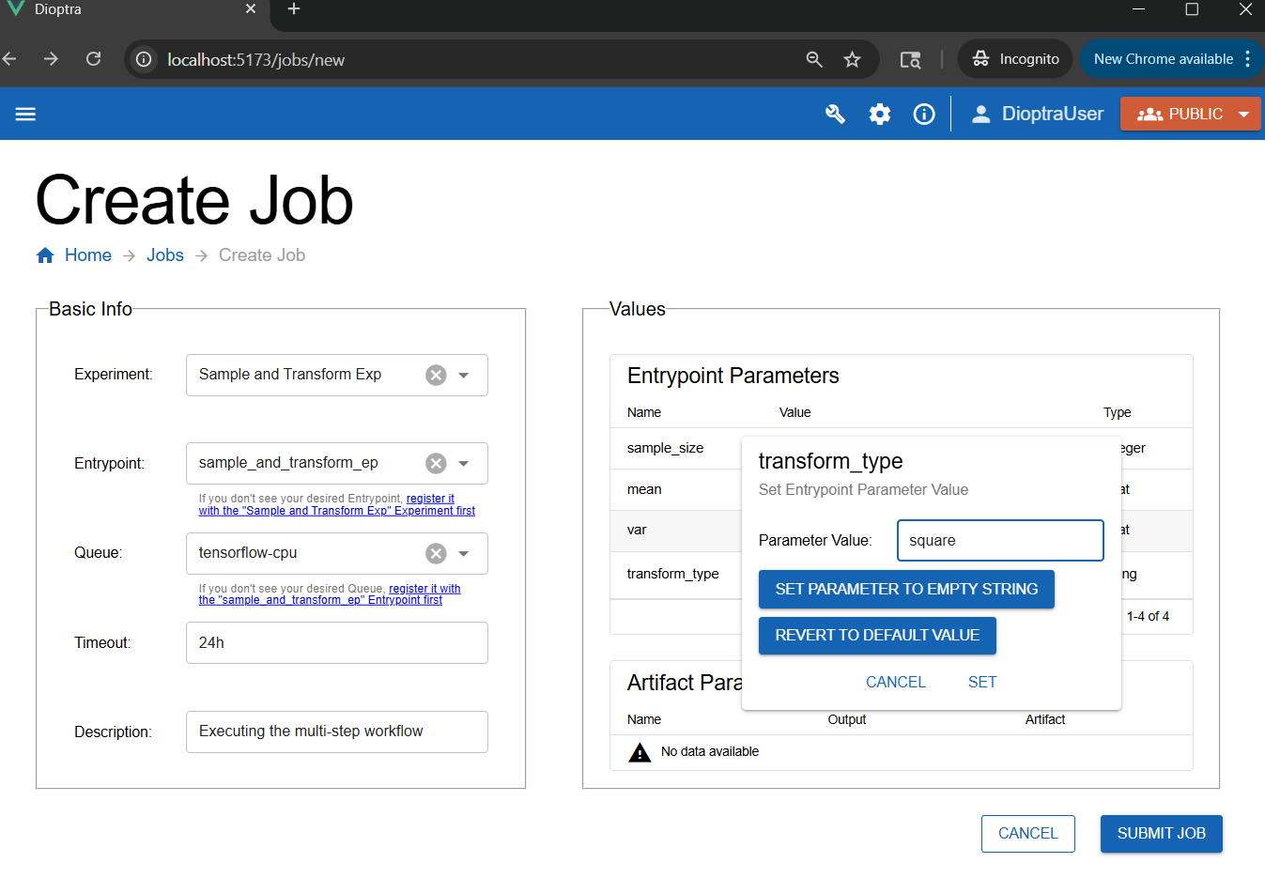Viewport: 1265px width, 878px height.
Task: Click the Parameter Value input containing square
Action: [x=999, y=540]
